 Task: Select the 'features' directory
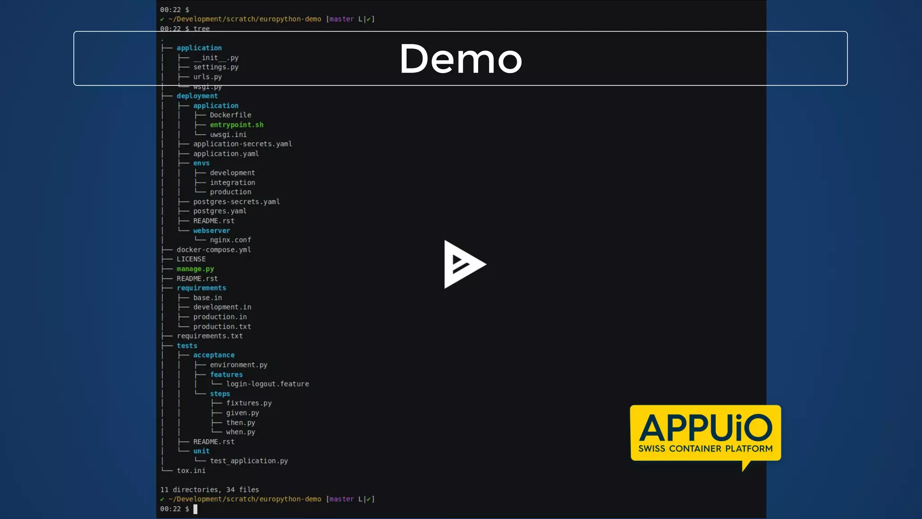click(226, 374)
